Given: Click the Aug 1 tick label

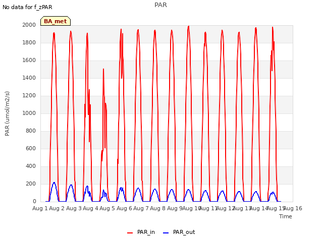Looking at the screenshot, I should (x=40, y=208).
